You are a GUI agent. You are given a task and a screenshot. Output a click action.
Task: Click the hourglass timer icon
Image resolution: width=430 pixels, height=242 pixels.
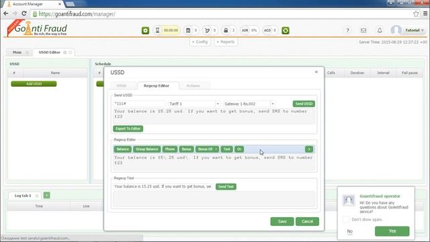[x=158, y=30]
